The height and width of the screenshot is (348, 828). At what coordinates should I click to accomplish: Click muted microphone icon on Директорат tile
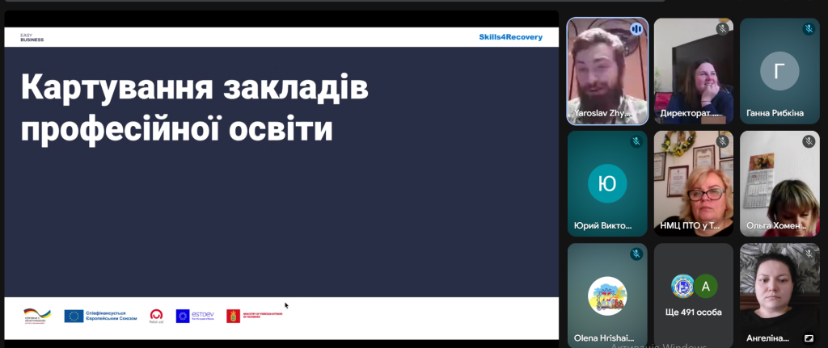coord(722,29)
